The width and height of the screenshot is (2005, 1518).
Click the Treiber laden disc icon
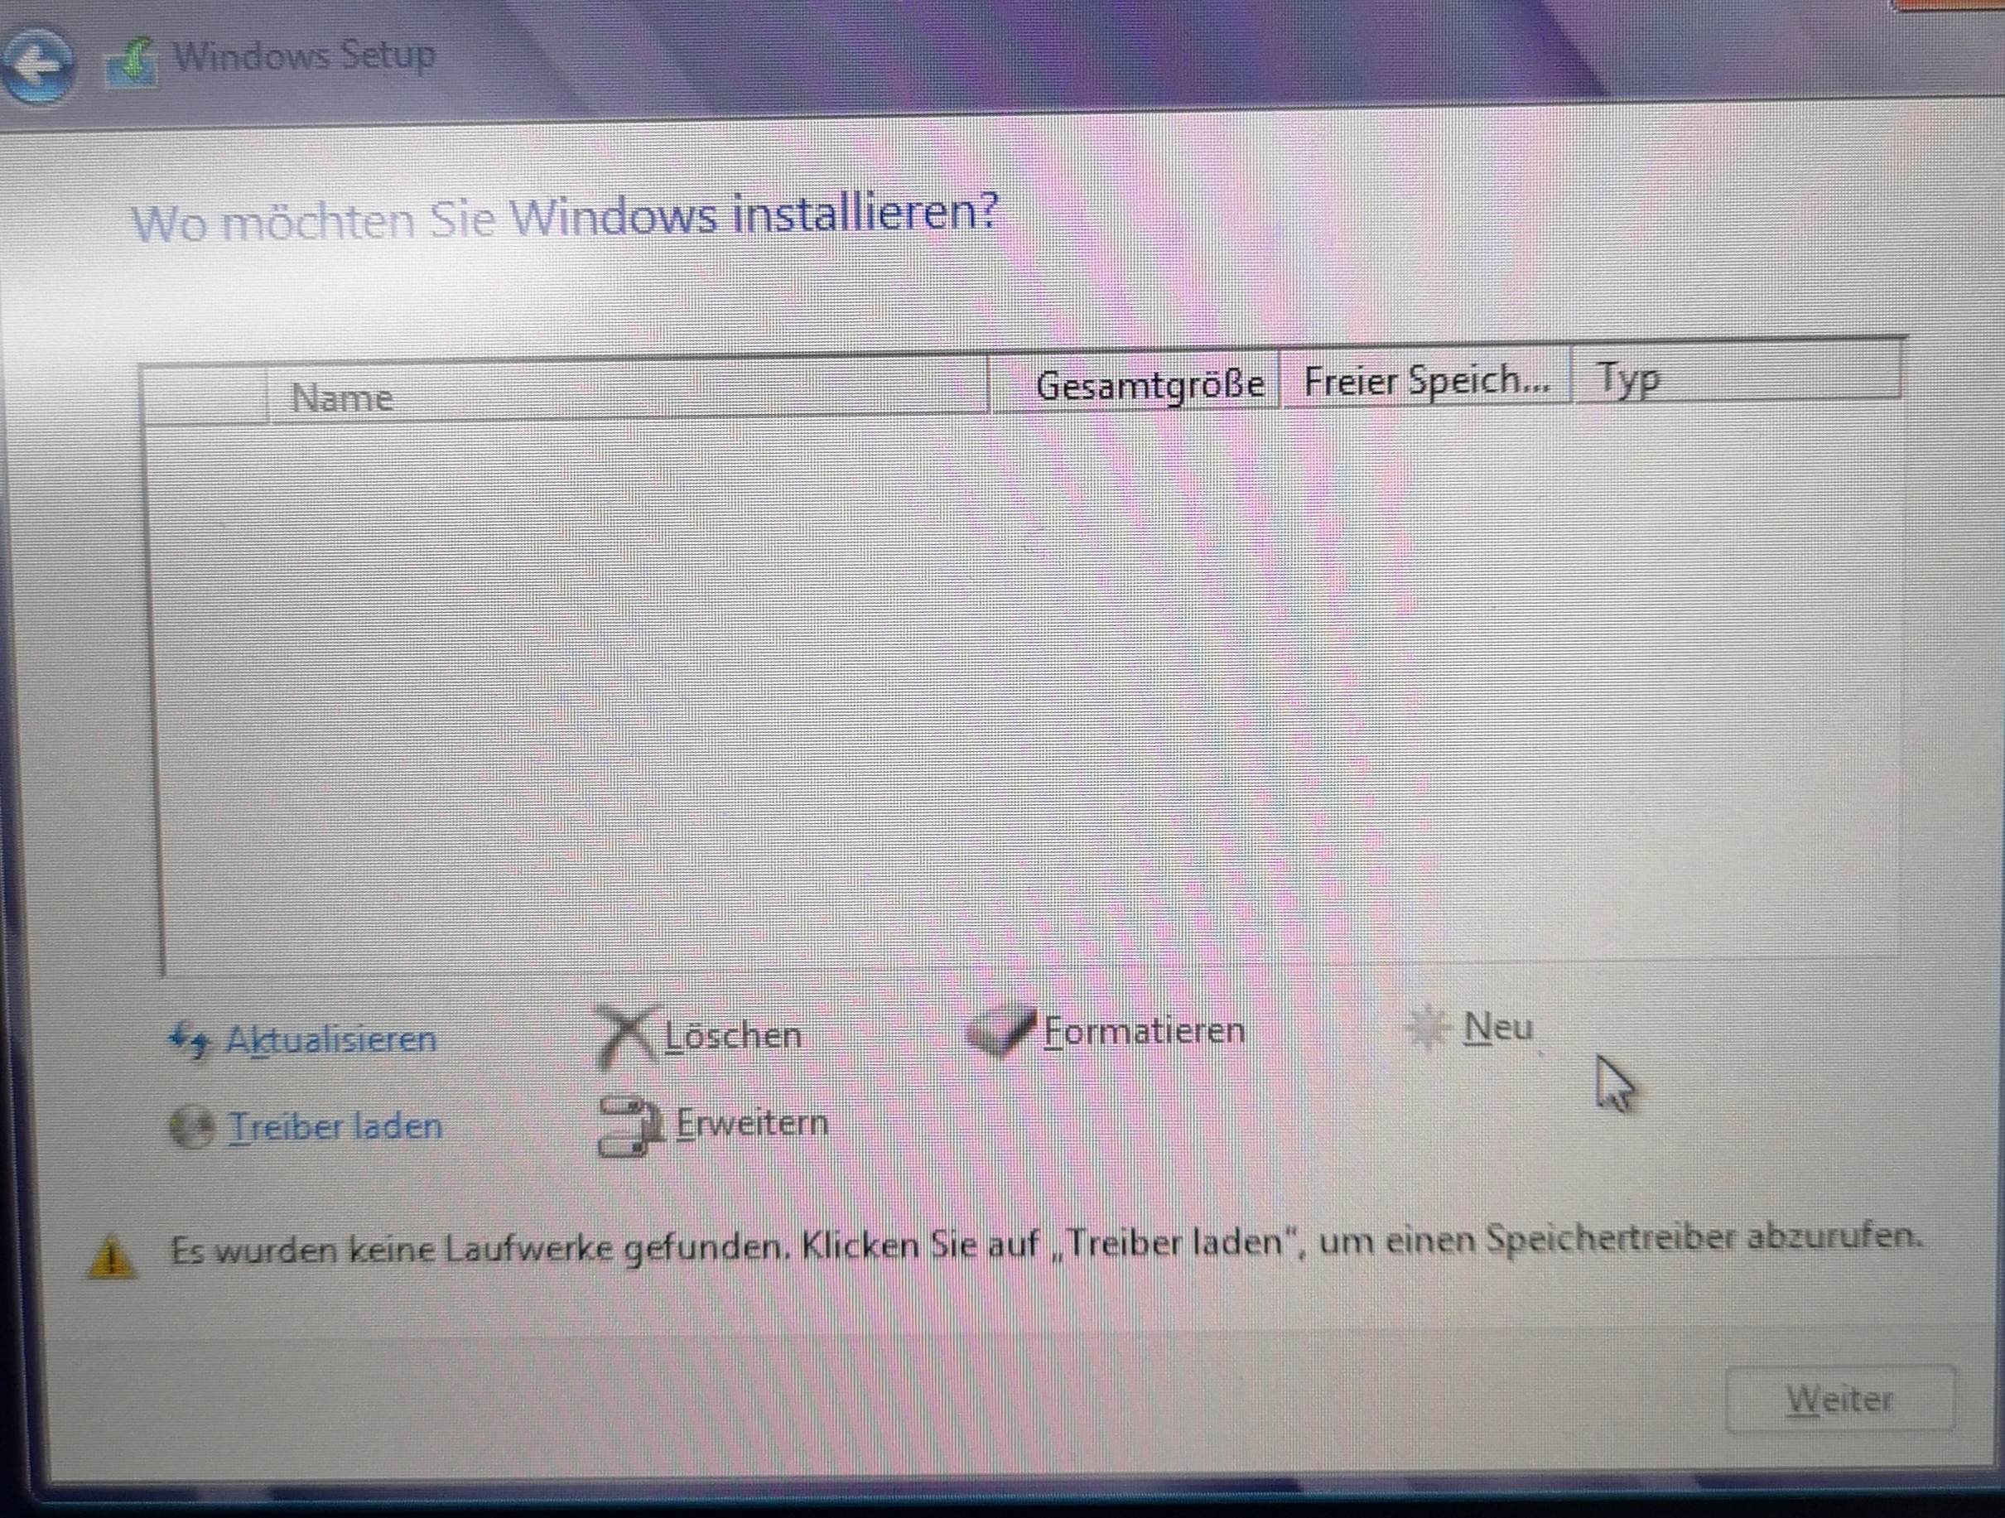[192, 1128]
